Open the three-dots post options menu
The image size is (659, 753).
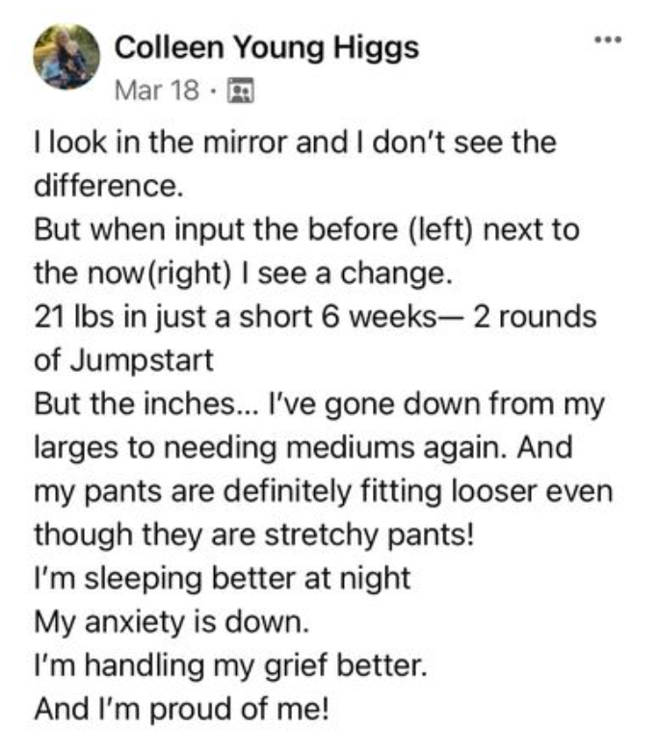(x=608, y=39)
